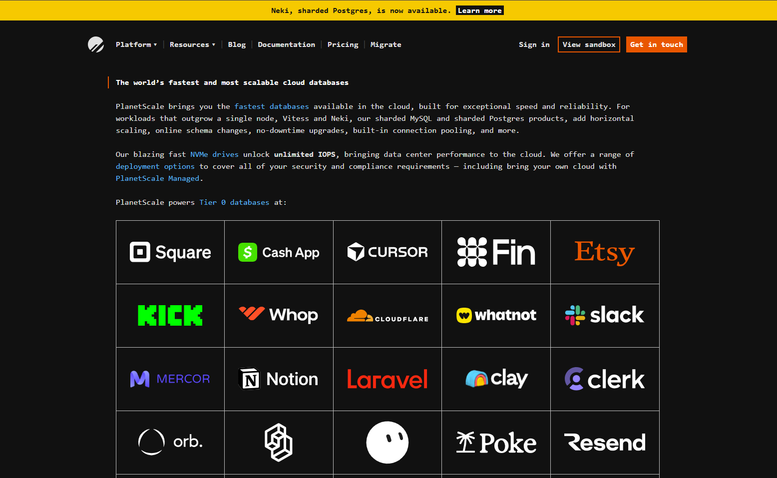Open the Cloudflare logo tile
Screen dimensions: 777x478
coord(388,316)
